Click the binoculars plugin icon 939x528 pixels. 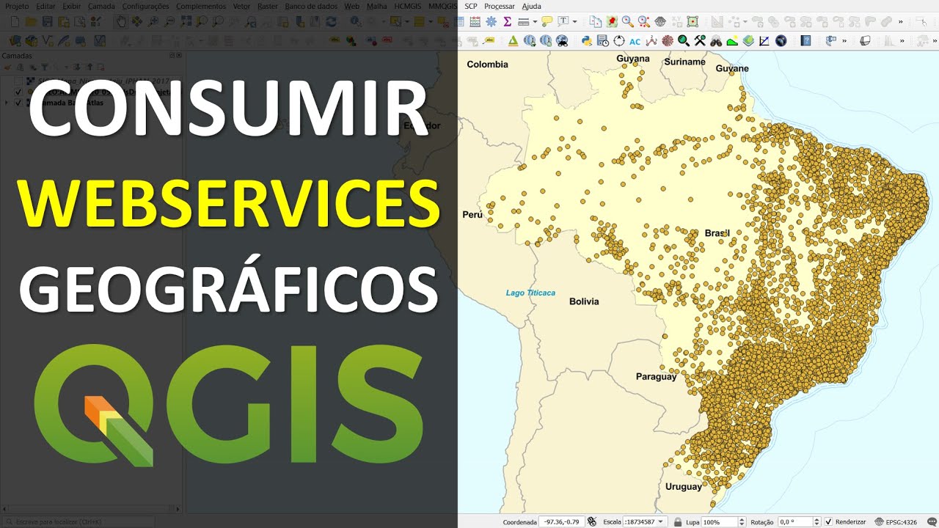716,40
